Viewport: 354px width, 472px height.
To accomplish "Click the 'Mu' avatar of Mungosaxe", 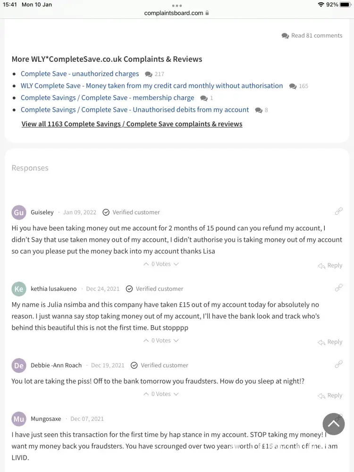I will (x=19, y=419).
